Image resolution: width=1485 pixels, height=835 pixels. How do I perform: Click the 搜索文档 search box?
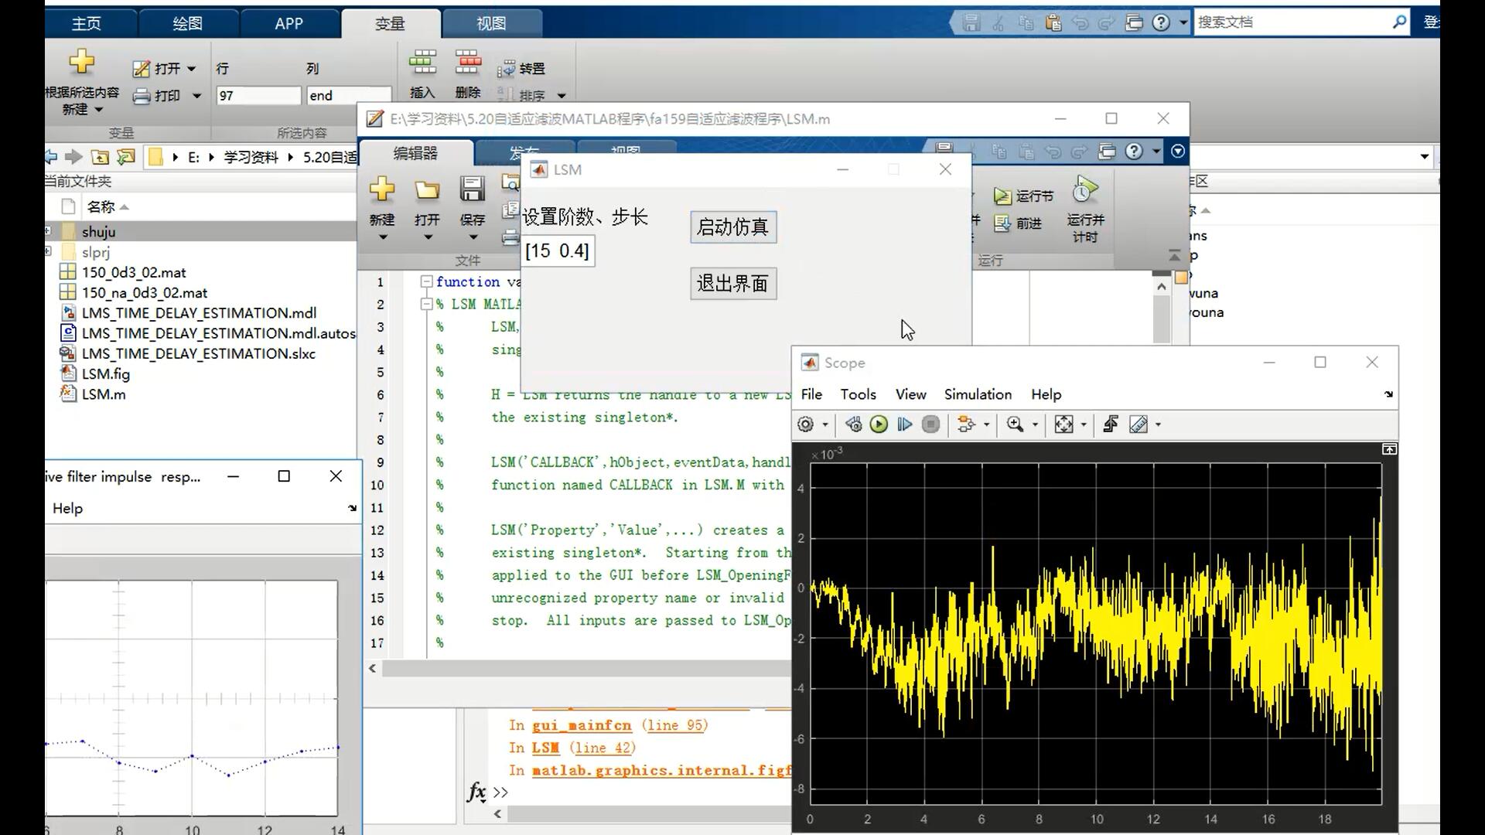click(1292, 22)
